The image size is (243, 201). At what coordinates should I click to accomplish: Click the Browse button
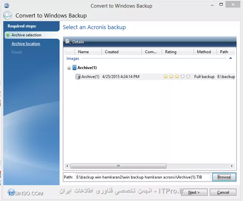point(224,177)
